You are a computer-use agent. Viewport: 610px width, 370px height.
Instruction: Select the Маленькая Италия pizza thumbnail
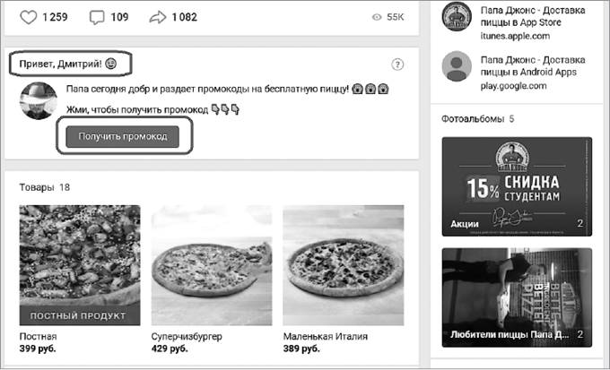tap(343, 265)
